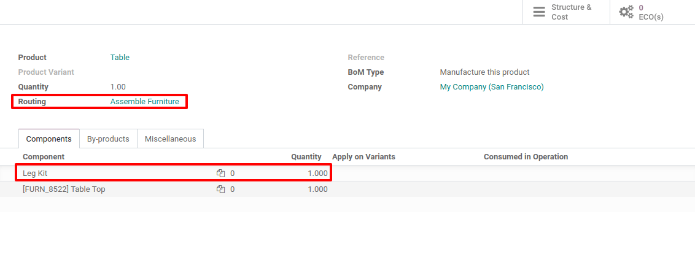Click the 1.000 quantity for Leg Kit
The image size is (695, 255).
coord(317,173)
